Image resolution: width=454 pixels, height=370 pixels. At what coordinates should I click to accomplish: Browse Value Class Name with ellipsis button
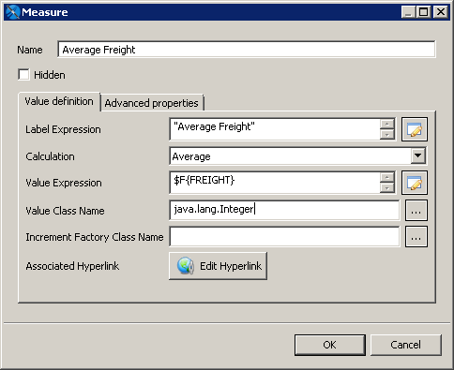(x=416, y=211)
